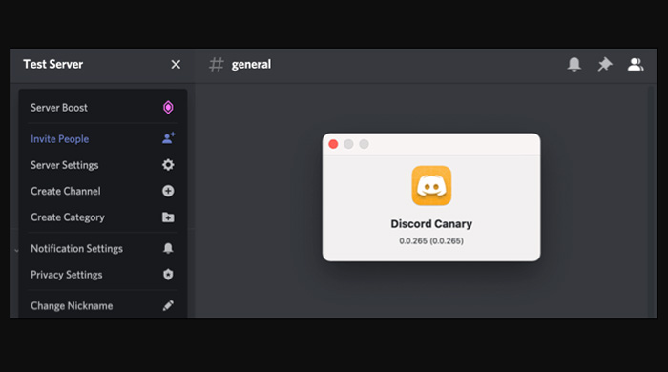The height and width of the screenshot is (372, 668).
Task: Click the Create Category folder icon
Action: coord(168,217)
